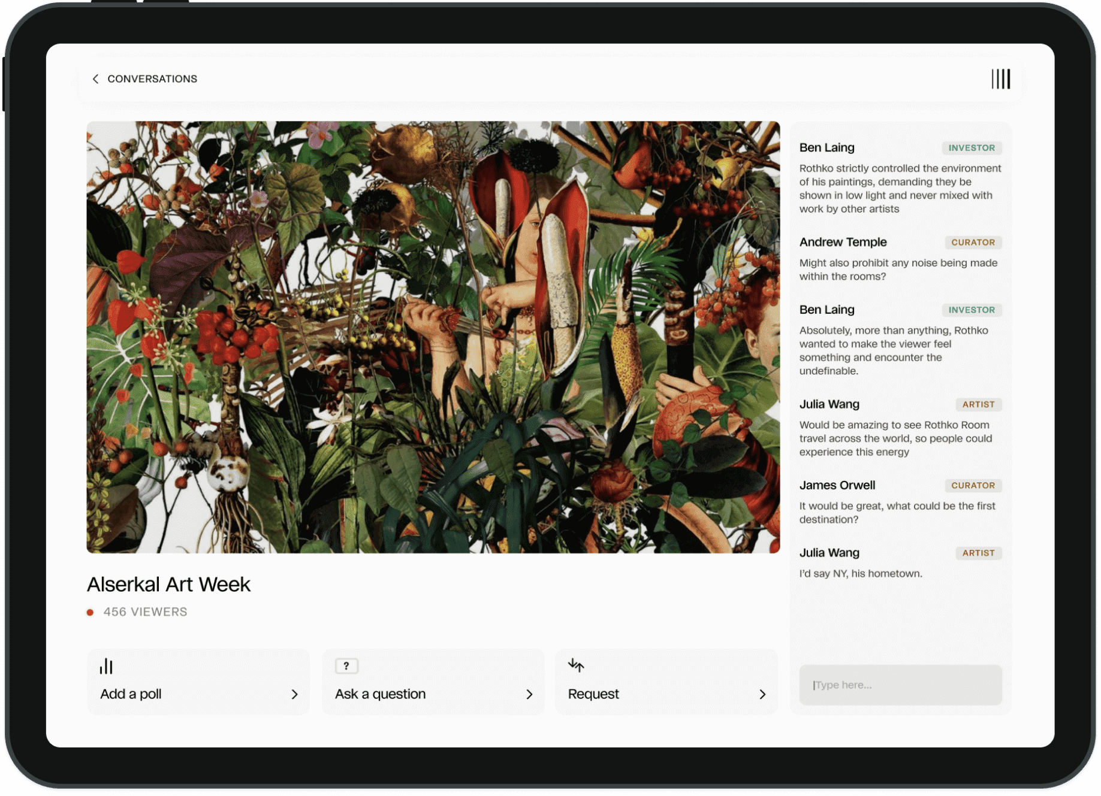Click message "Might also prohibit any noise"

click(898, 270)
